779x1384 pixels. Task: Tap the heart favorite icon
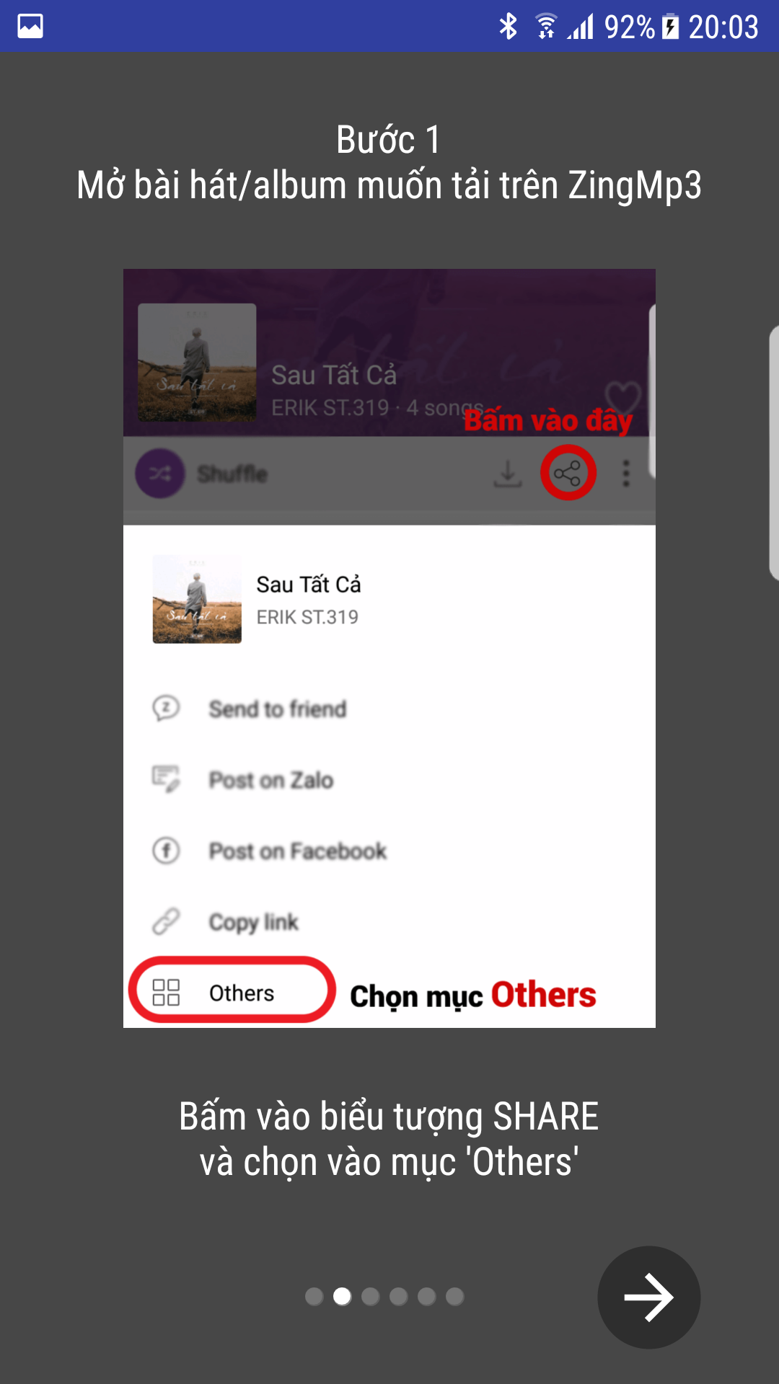[622, 398]
